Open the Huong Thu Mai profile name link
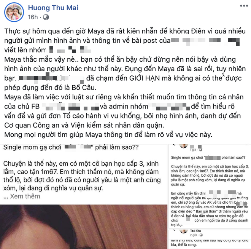The image size is (251, 249). pyautogui.click(x=53, y=8)
